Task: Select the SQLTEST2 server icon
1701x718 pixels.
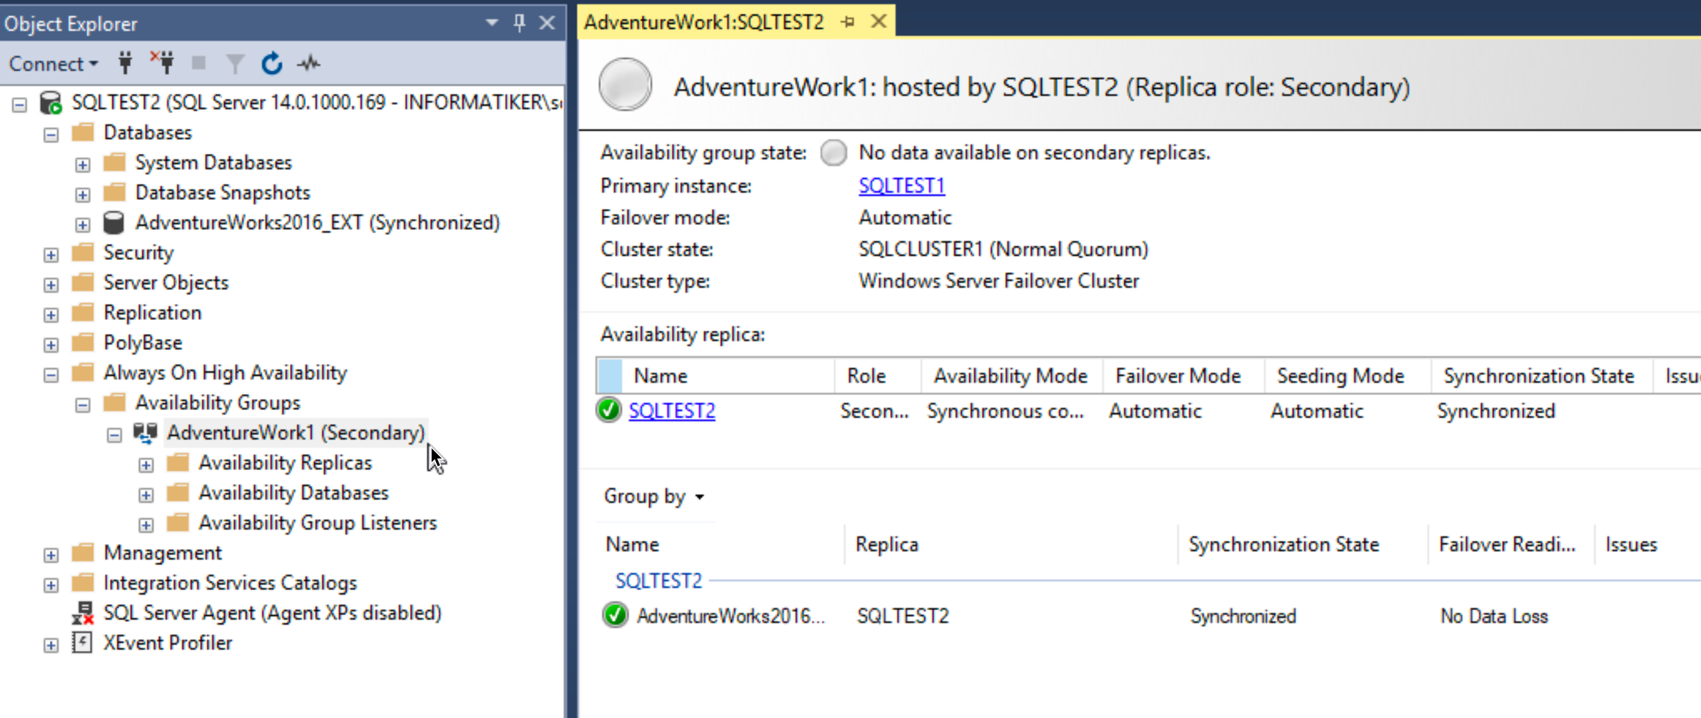Action: (50, 102)
